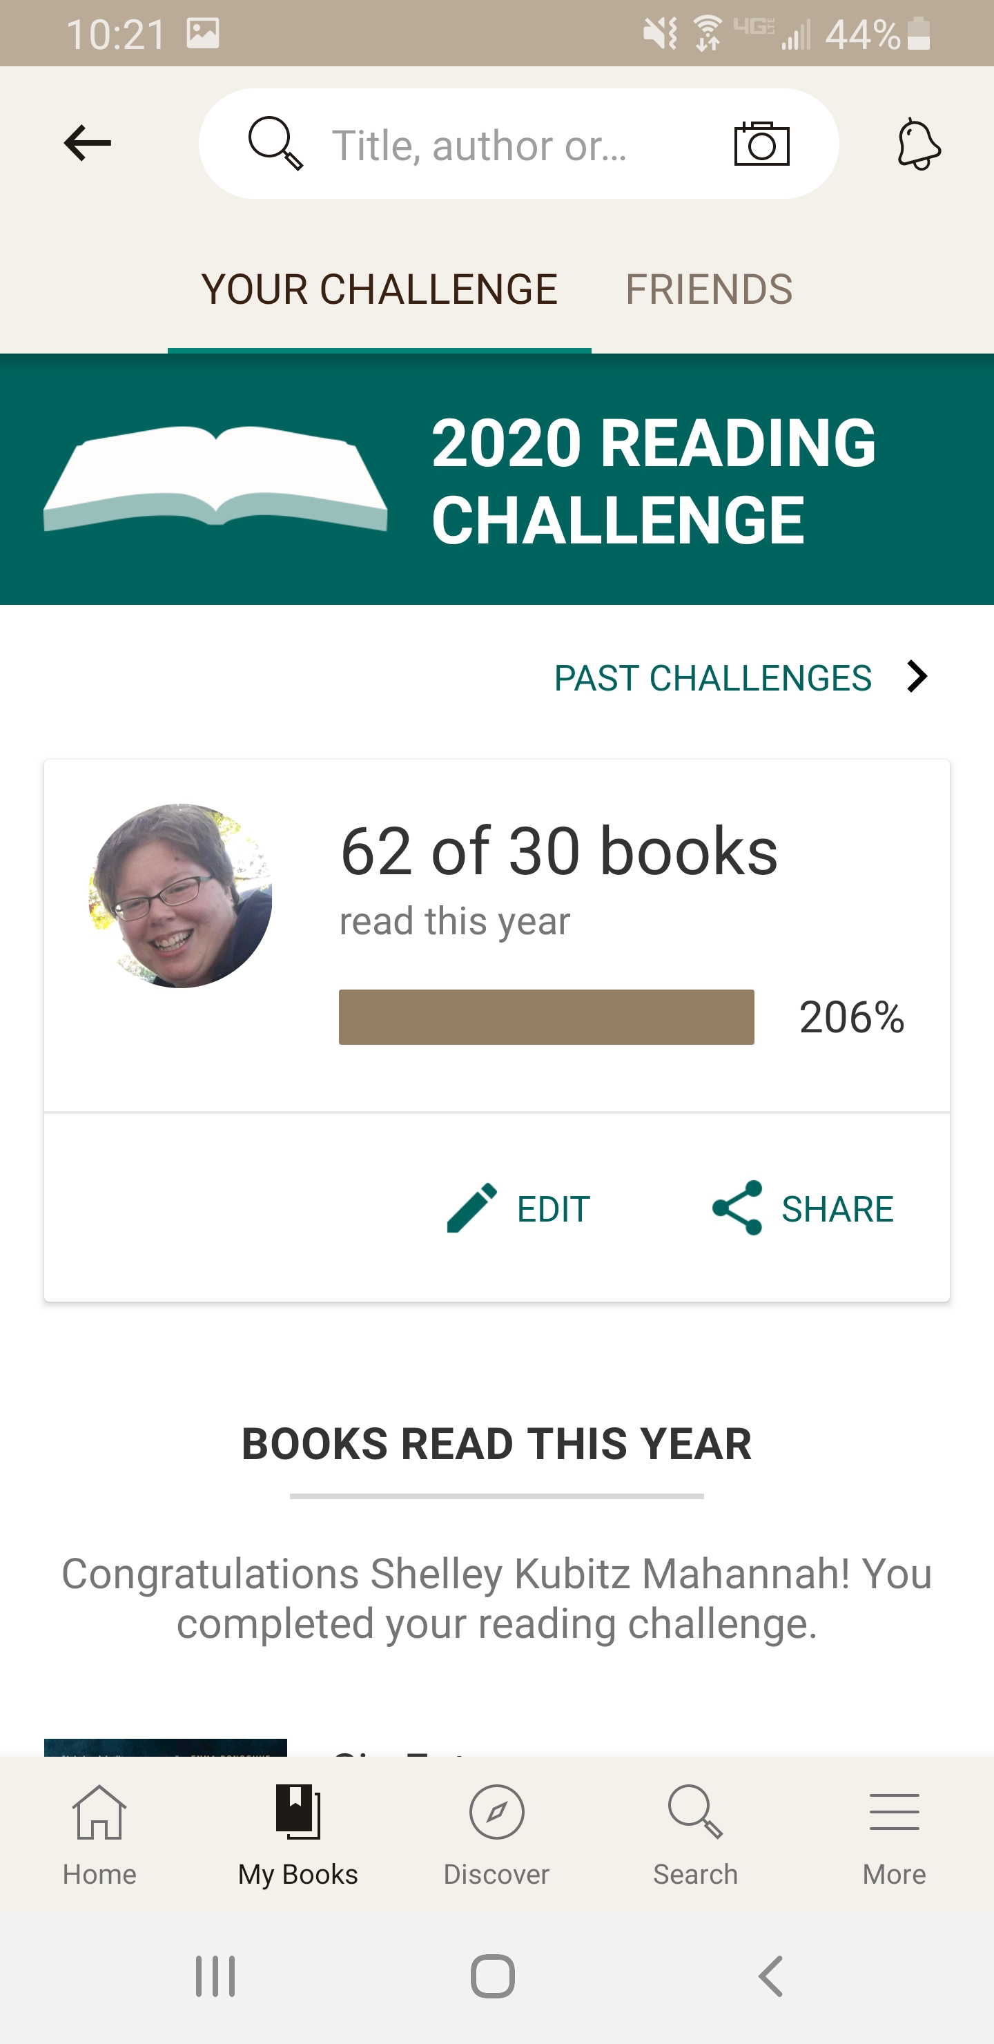The width and height of the screenshot is (994, 2044).
Task: Tap the magnifier icon in search bar
Action: (x=275, y=144)
